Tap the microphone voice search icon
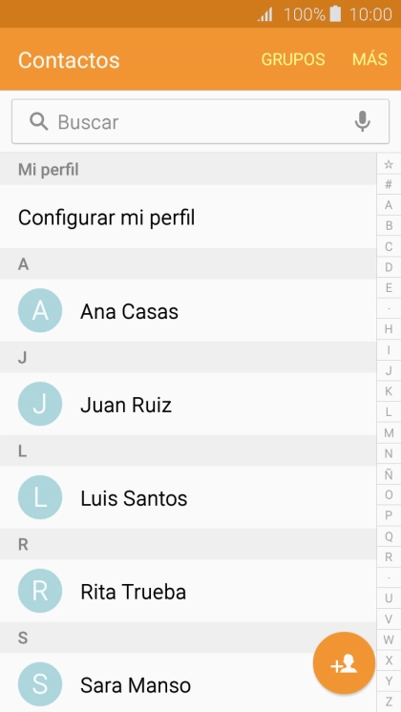The width and height of the screenshot is (401, 712). [x=362, y=121]
